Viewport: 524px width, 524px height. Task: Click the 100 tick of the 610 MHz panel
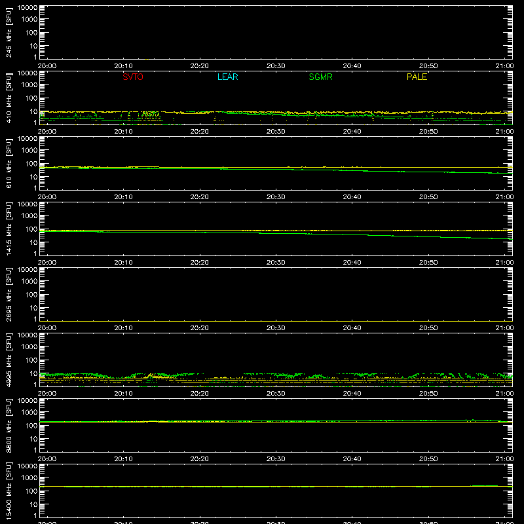click(x=31, y=164)
